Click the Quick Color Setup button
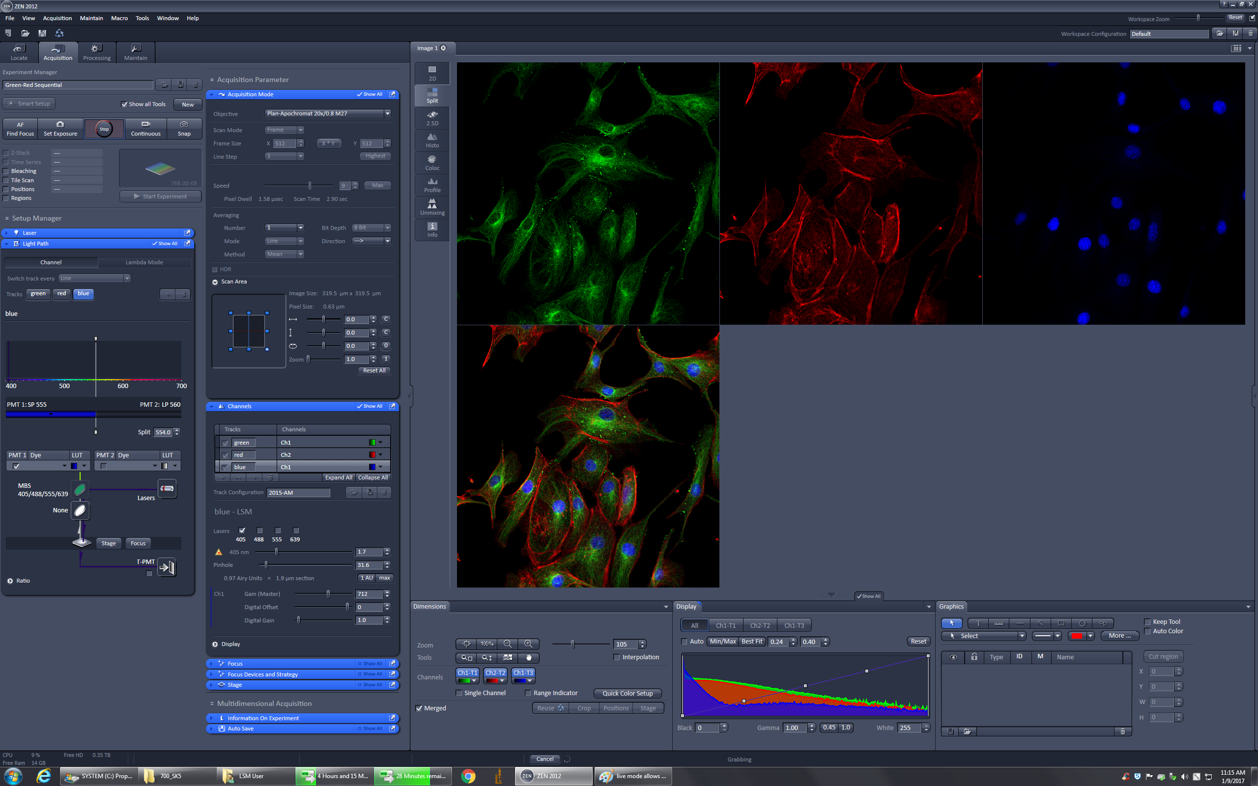The width and height of the screenshot is (1258, 786). (x=627, y=693)
